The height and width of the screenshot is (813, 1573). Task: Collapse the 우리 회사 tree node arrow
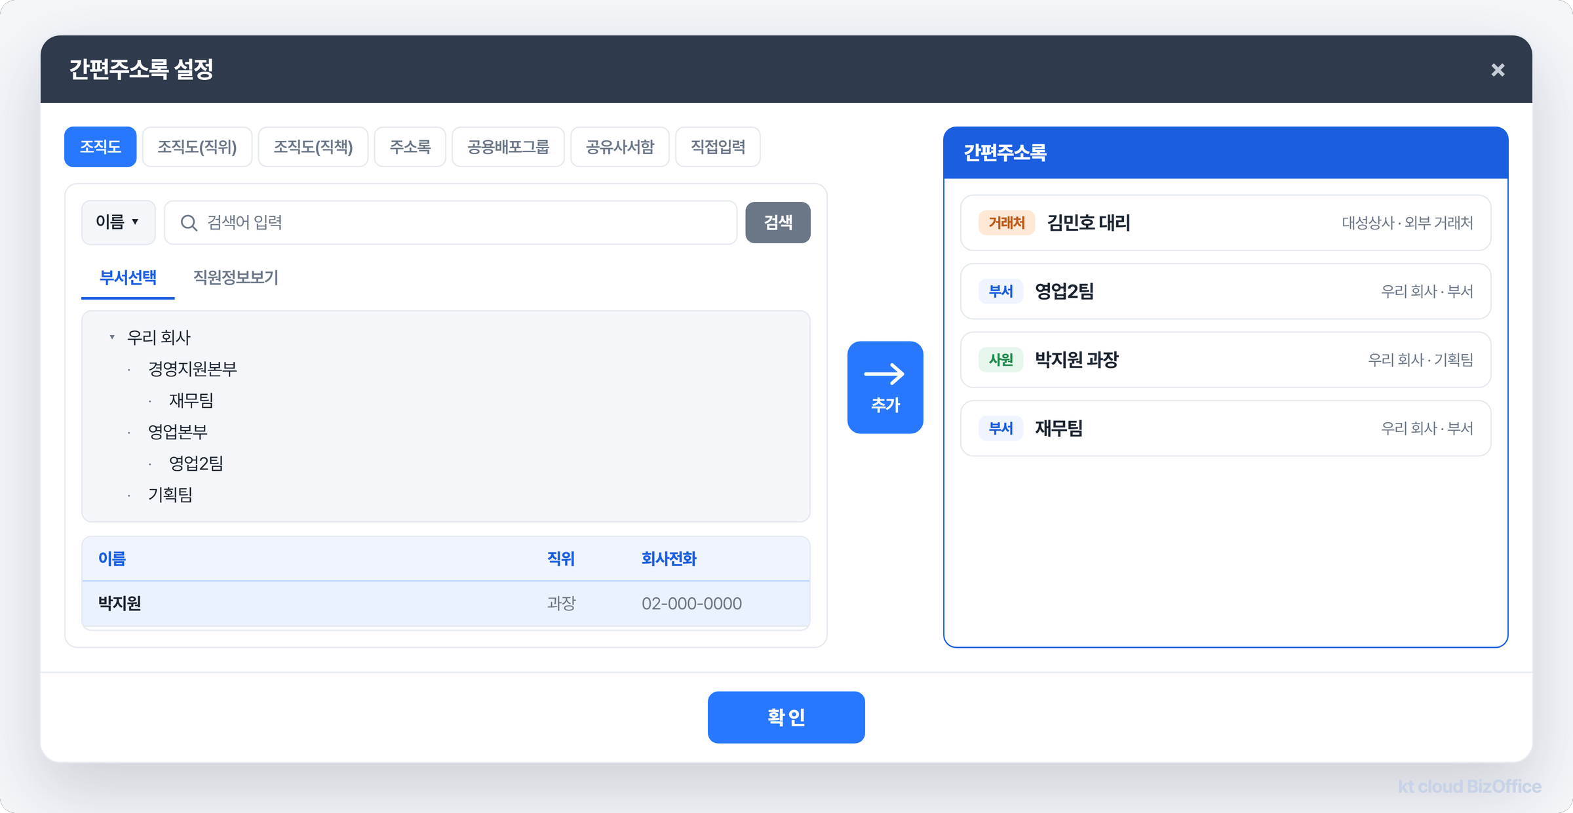pos(112,337)
